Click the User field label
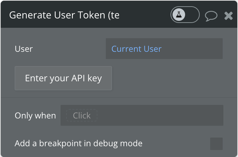Viewport: 238px width, 157px height. 24,49
